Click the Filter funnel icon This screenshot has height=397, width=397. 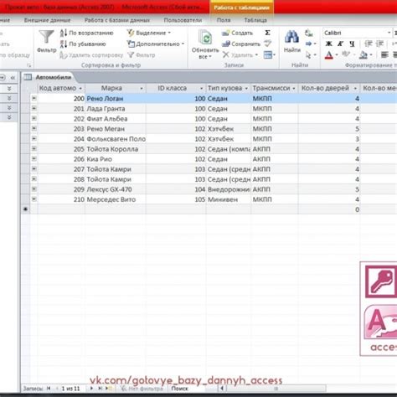46,38
